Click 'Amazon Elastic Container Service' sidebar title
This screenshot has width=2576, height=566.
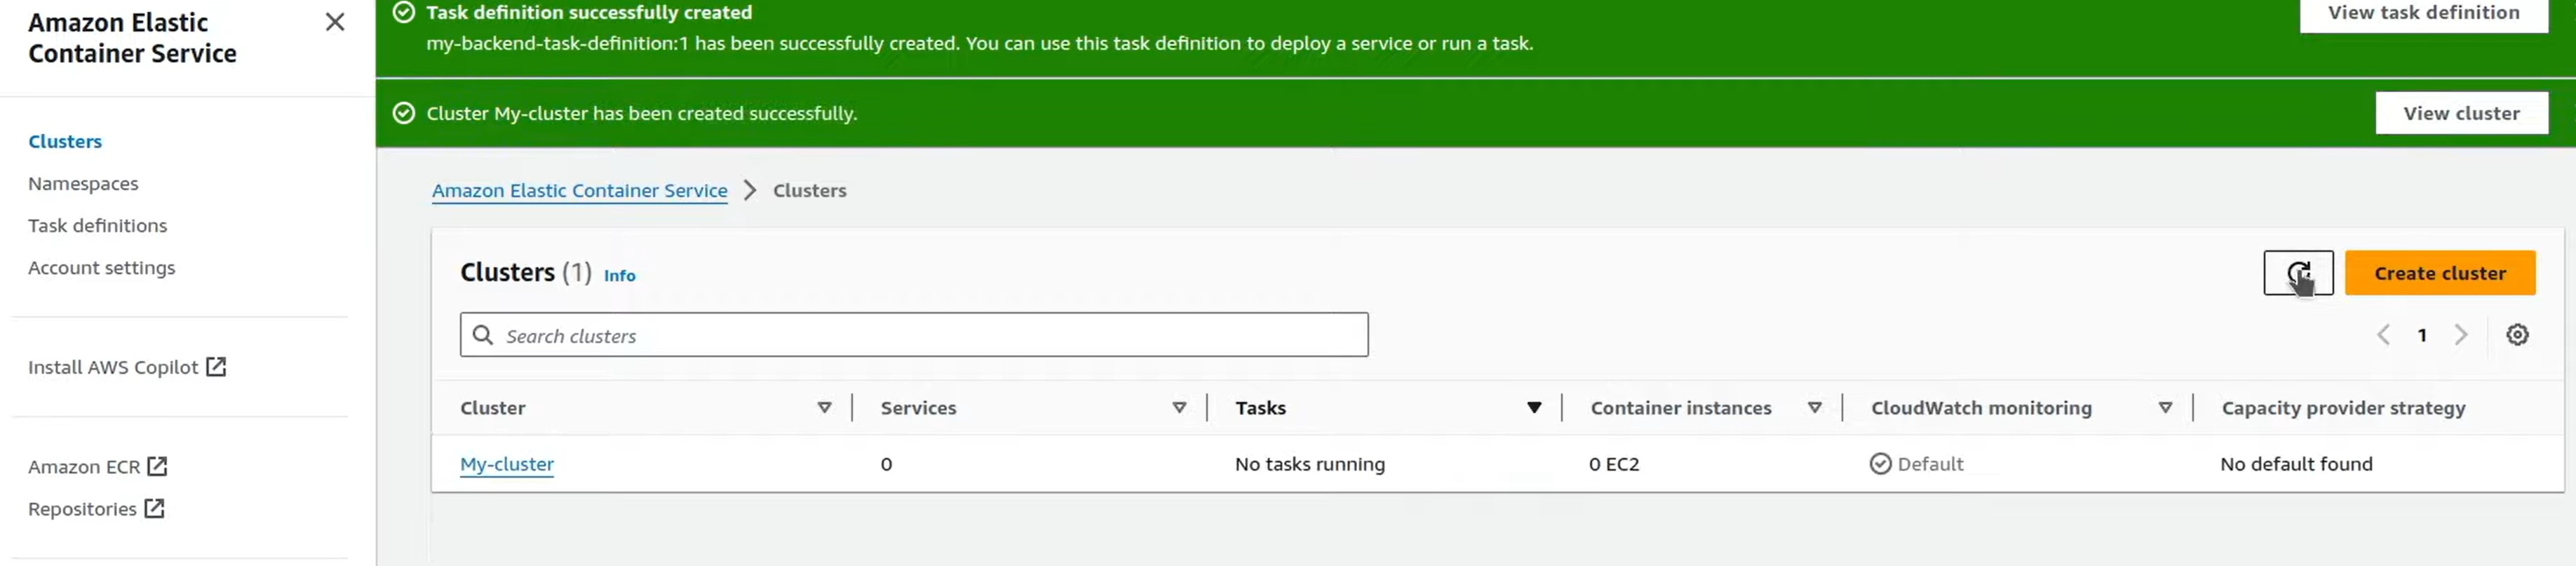132,38
